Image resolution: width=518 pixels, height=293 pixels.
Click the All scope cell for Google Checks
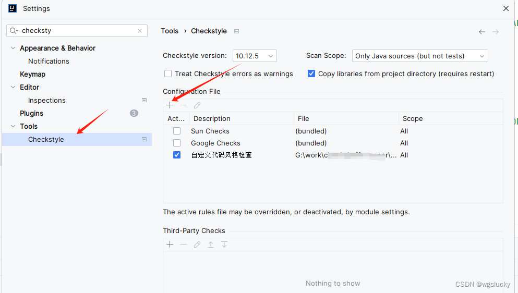point(404,143)
